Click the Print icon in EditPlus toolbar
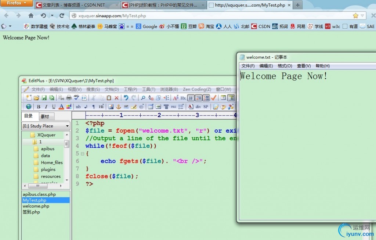The image size is (376, 240). pos(69,98)
